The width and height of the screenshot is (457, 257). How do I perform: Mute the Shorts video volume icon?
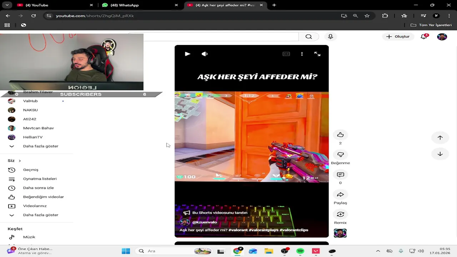[205, 54]
